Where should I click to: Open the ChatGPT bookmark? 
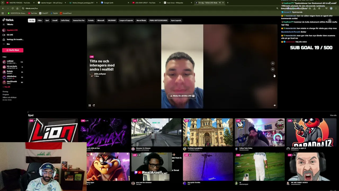pyautogui.click(x=44, y=13)
